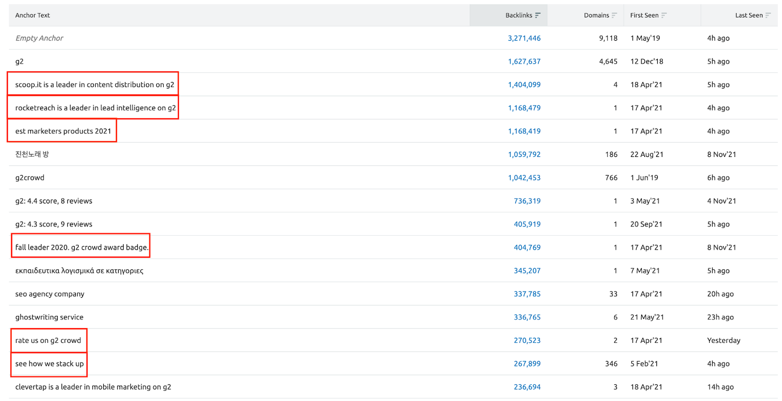Click first seen date "22 Aug'21"

tap(647, 155)
